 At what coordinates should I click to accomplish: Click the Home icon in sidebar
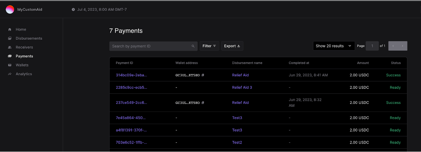click(x=10, y=30)
